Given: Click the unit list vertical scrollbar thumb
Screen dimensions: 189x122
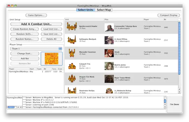Looking at the screenshot, I should [x=179, y=48].
